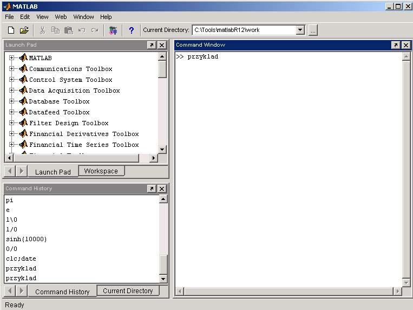Image resolution: width=413 pixels, height=310 pixels.
Task: Select Data Acquisition Toolbox entry
Action: 74,91
